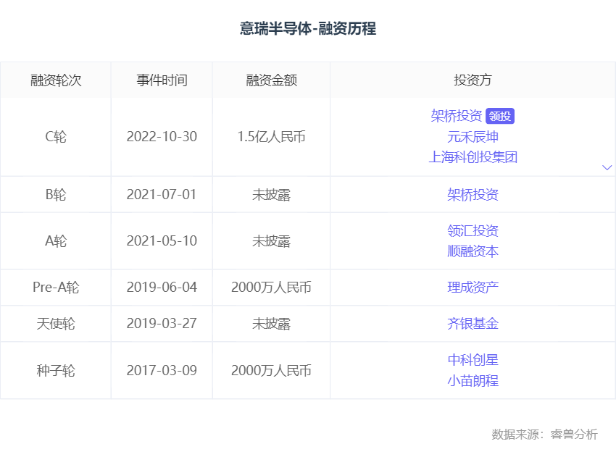Open the 理成资产 investor link
Image resolution: width=616 pixels, height=465 pixels.
(x=473, y=288)
